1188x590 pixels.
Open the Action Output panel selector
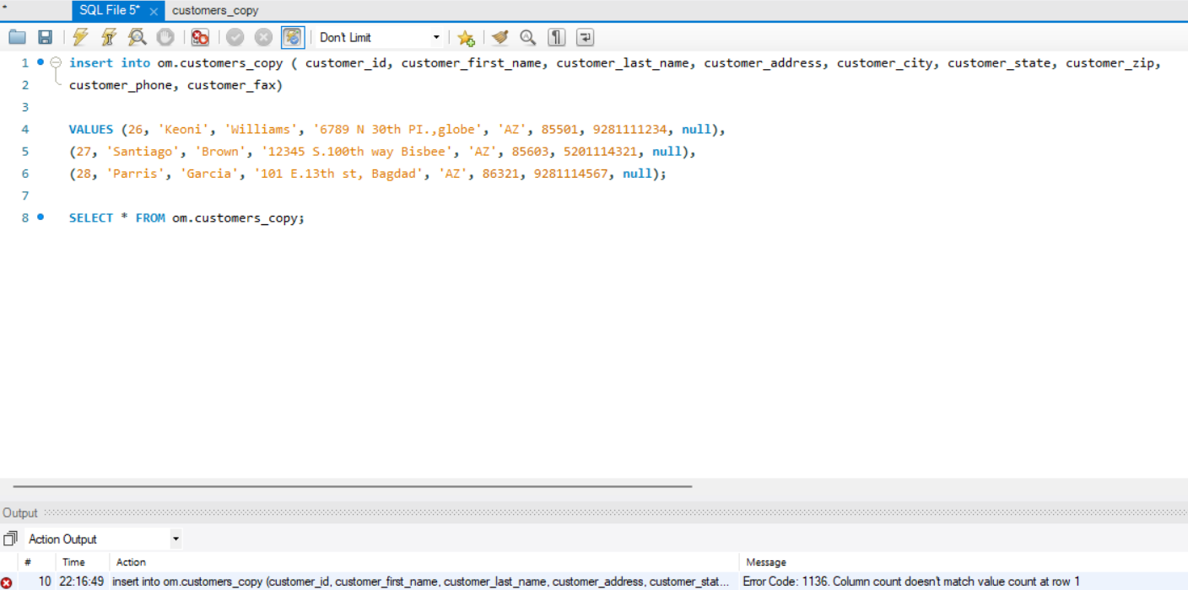click(101, 539)
